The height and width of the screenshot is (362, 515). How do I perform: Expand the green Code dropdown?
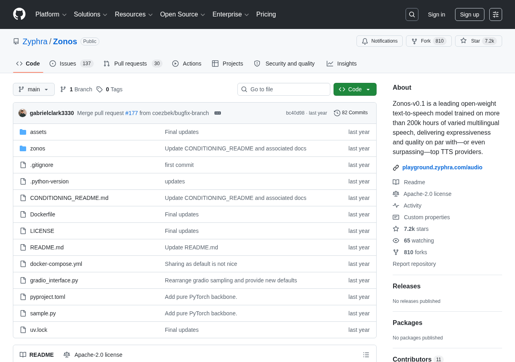click(x=355, y=89)
